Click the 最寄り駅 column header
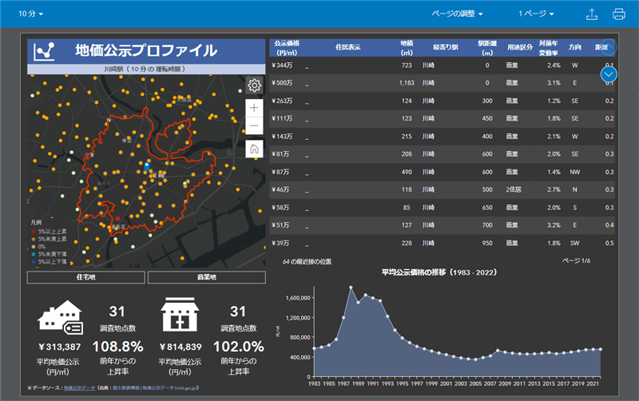The height and width of the screenshot is (401, 639). pyautogui.click(x=445, y=47)
